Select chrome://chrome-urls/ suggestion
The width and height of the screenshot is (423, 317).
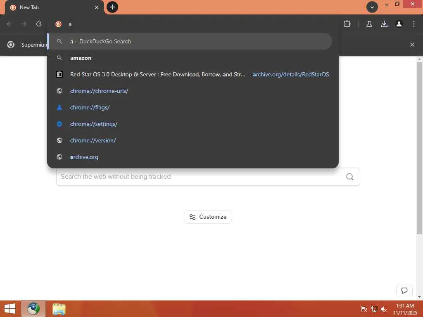190,91
